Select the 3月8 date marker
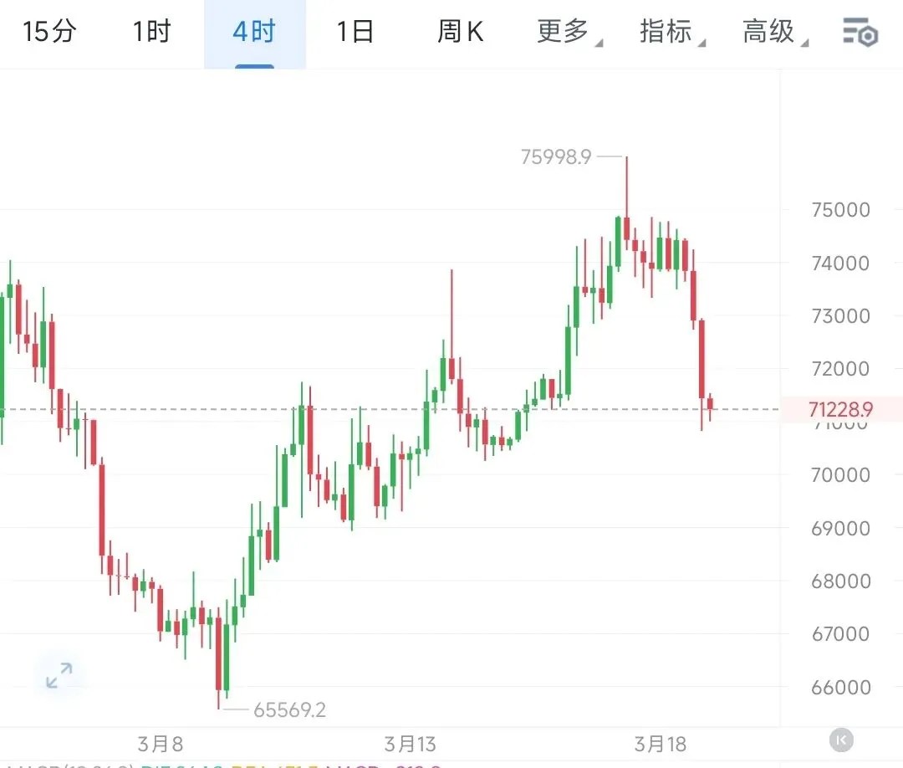The height and width of the screenshot is (768, 903). tap(160, 744)
